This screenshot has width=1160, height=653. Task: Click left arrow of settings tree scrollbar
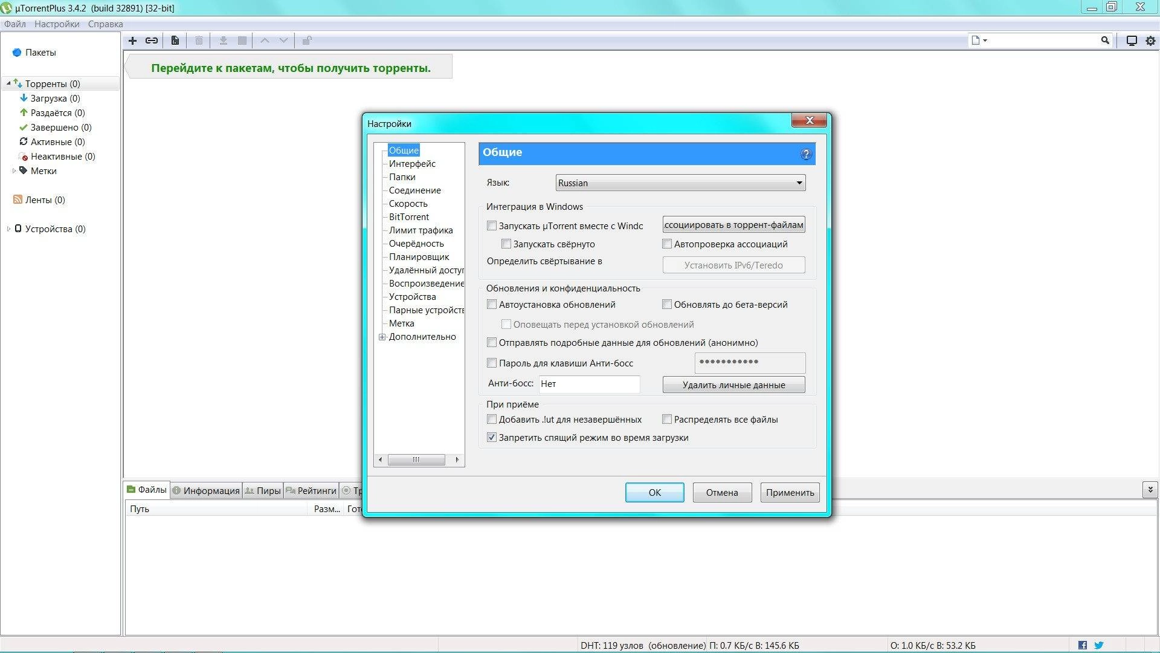380,460
